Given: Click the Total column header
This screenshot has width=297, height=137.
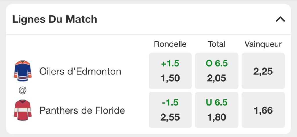Looking at the screenshot, I should tap(216, 44).
